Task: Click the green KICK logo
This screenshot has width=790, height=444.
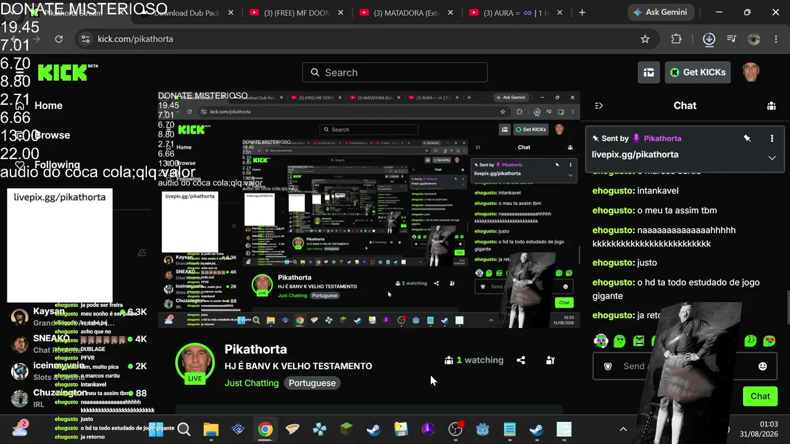Action: 64,73
